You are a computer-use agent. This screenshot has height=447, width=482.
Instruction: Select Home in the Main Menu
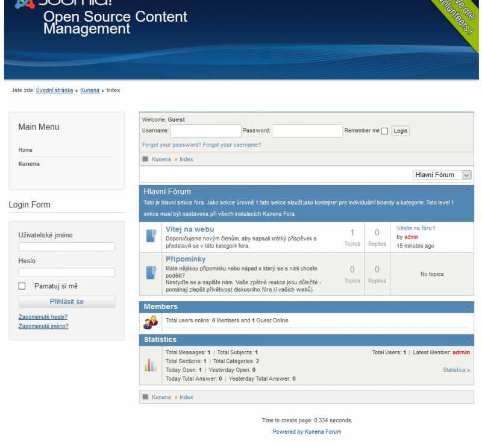point(25,150)
